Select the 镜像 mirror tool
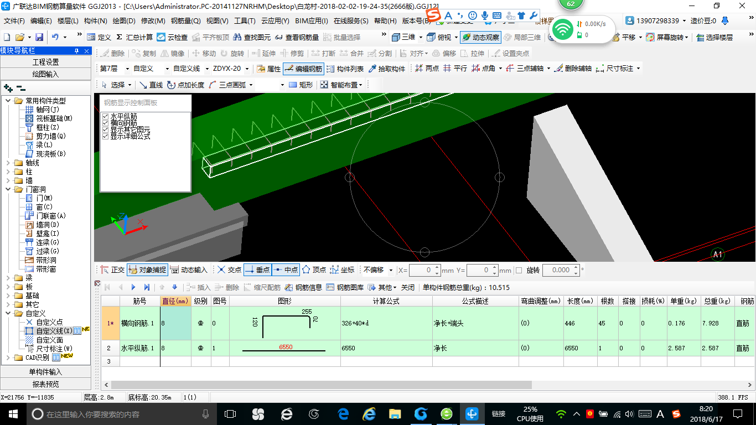Viewport: 756px width, 425px height. (172, 53)
